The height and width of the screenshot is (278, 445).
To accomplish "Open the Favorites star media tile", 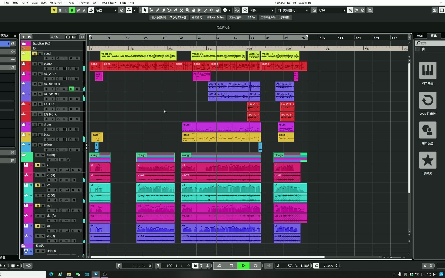I will coord(427,160).
